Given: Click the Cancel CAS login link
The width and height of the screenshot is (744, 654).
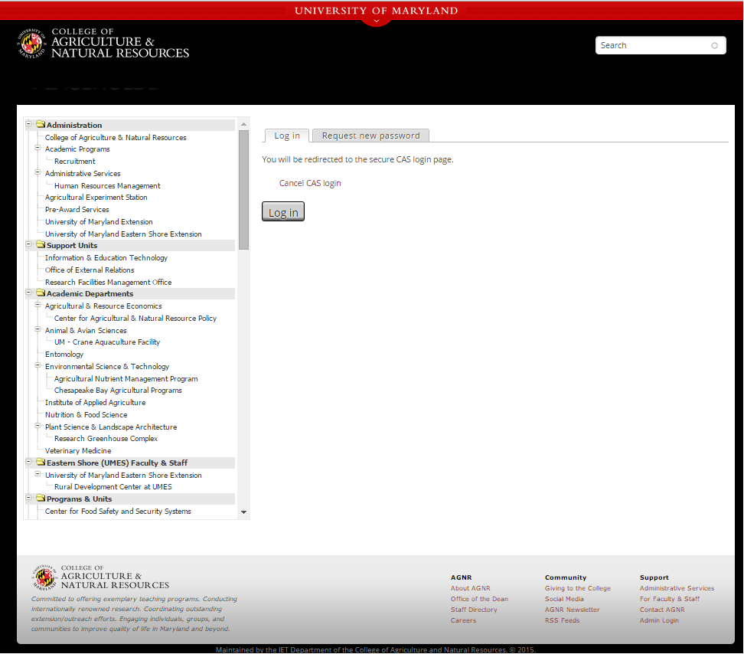Looking at the screenshot, I should click(x=310, y=183).
